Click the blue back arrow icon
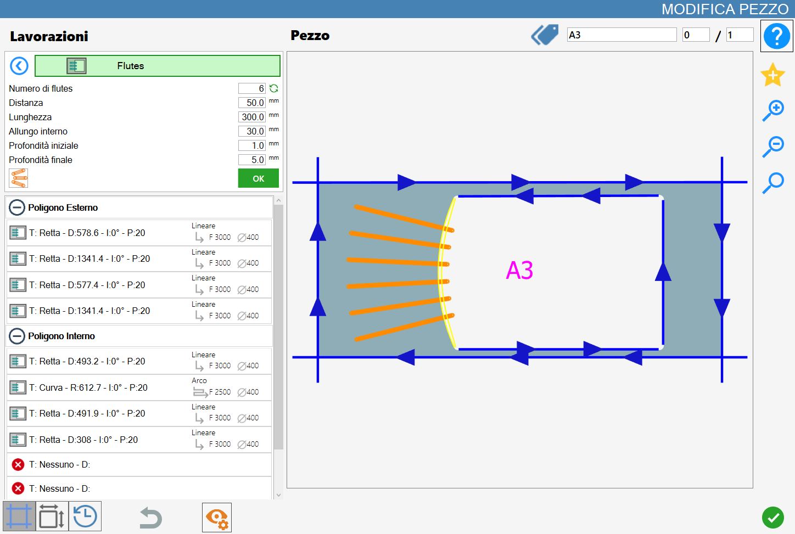The width and height of the screenshot is (795, 534). pyautogui.click(x=19, y=66)
